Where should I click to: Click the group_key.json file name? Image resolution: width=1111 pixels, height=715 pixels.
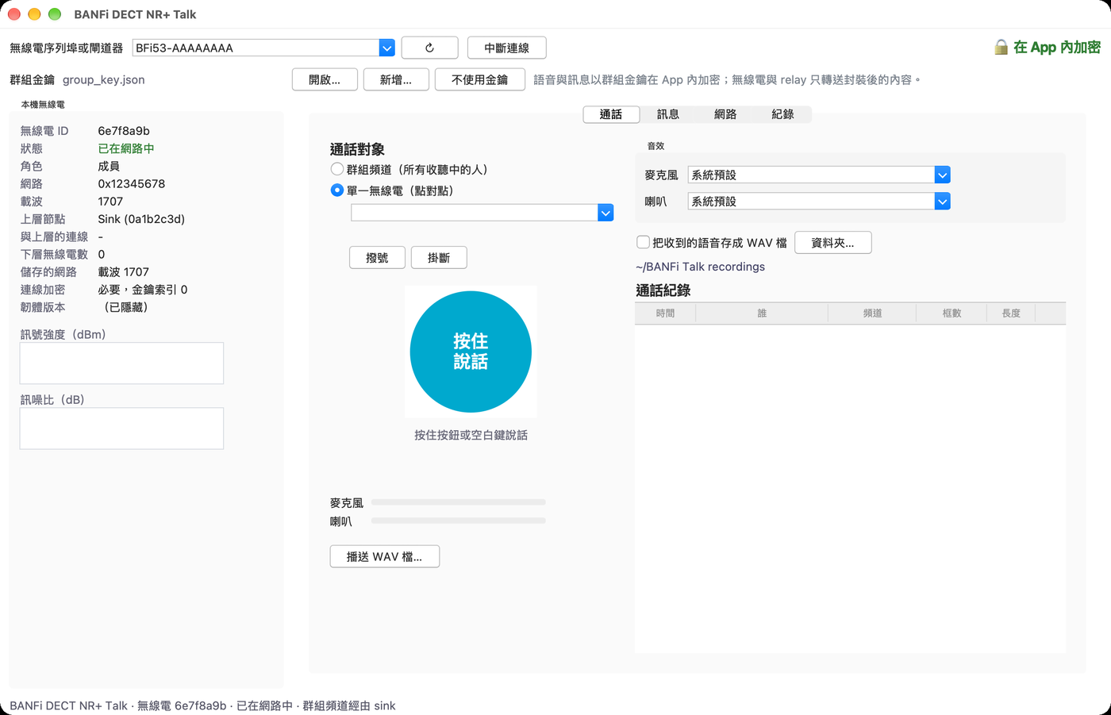coord(104,79)
